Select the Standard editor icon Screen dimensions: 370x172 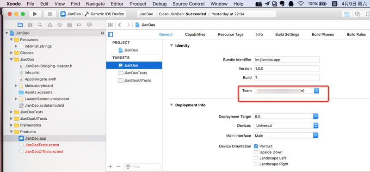pyautogui.click(x=347, y=14)
